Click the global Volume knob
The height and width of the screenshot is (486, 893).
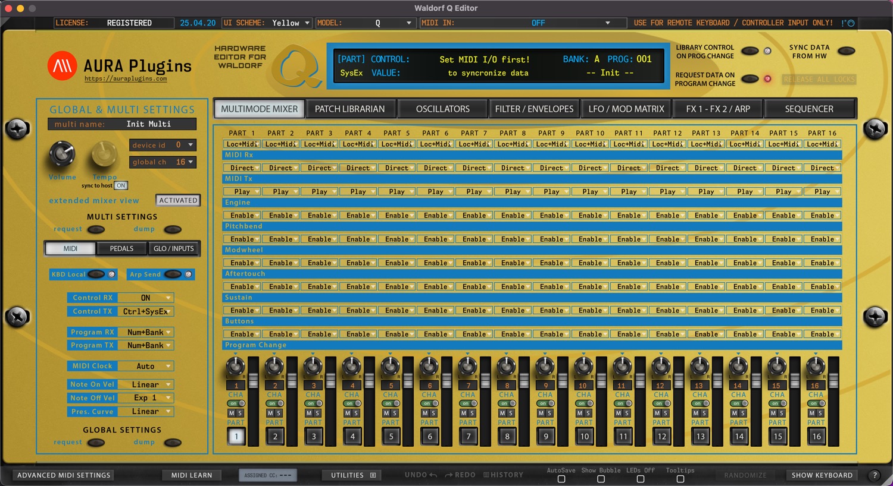[62, 154]
